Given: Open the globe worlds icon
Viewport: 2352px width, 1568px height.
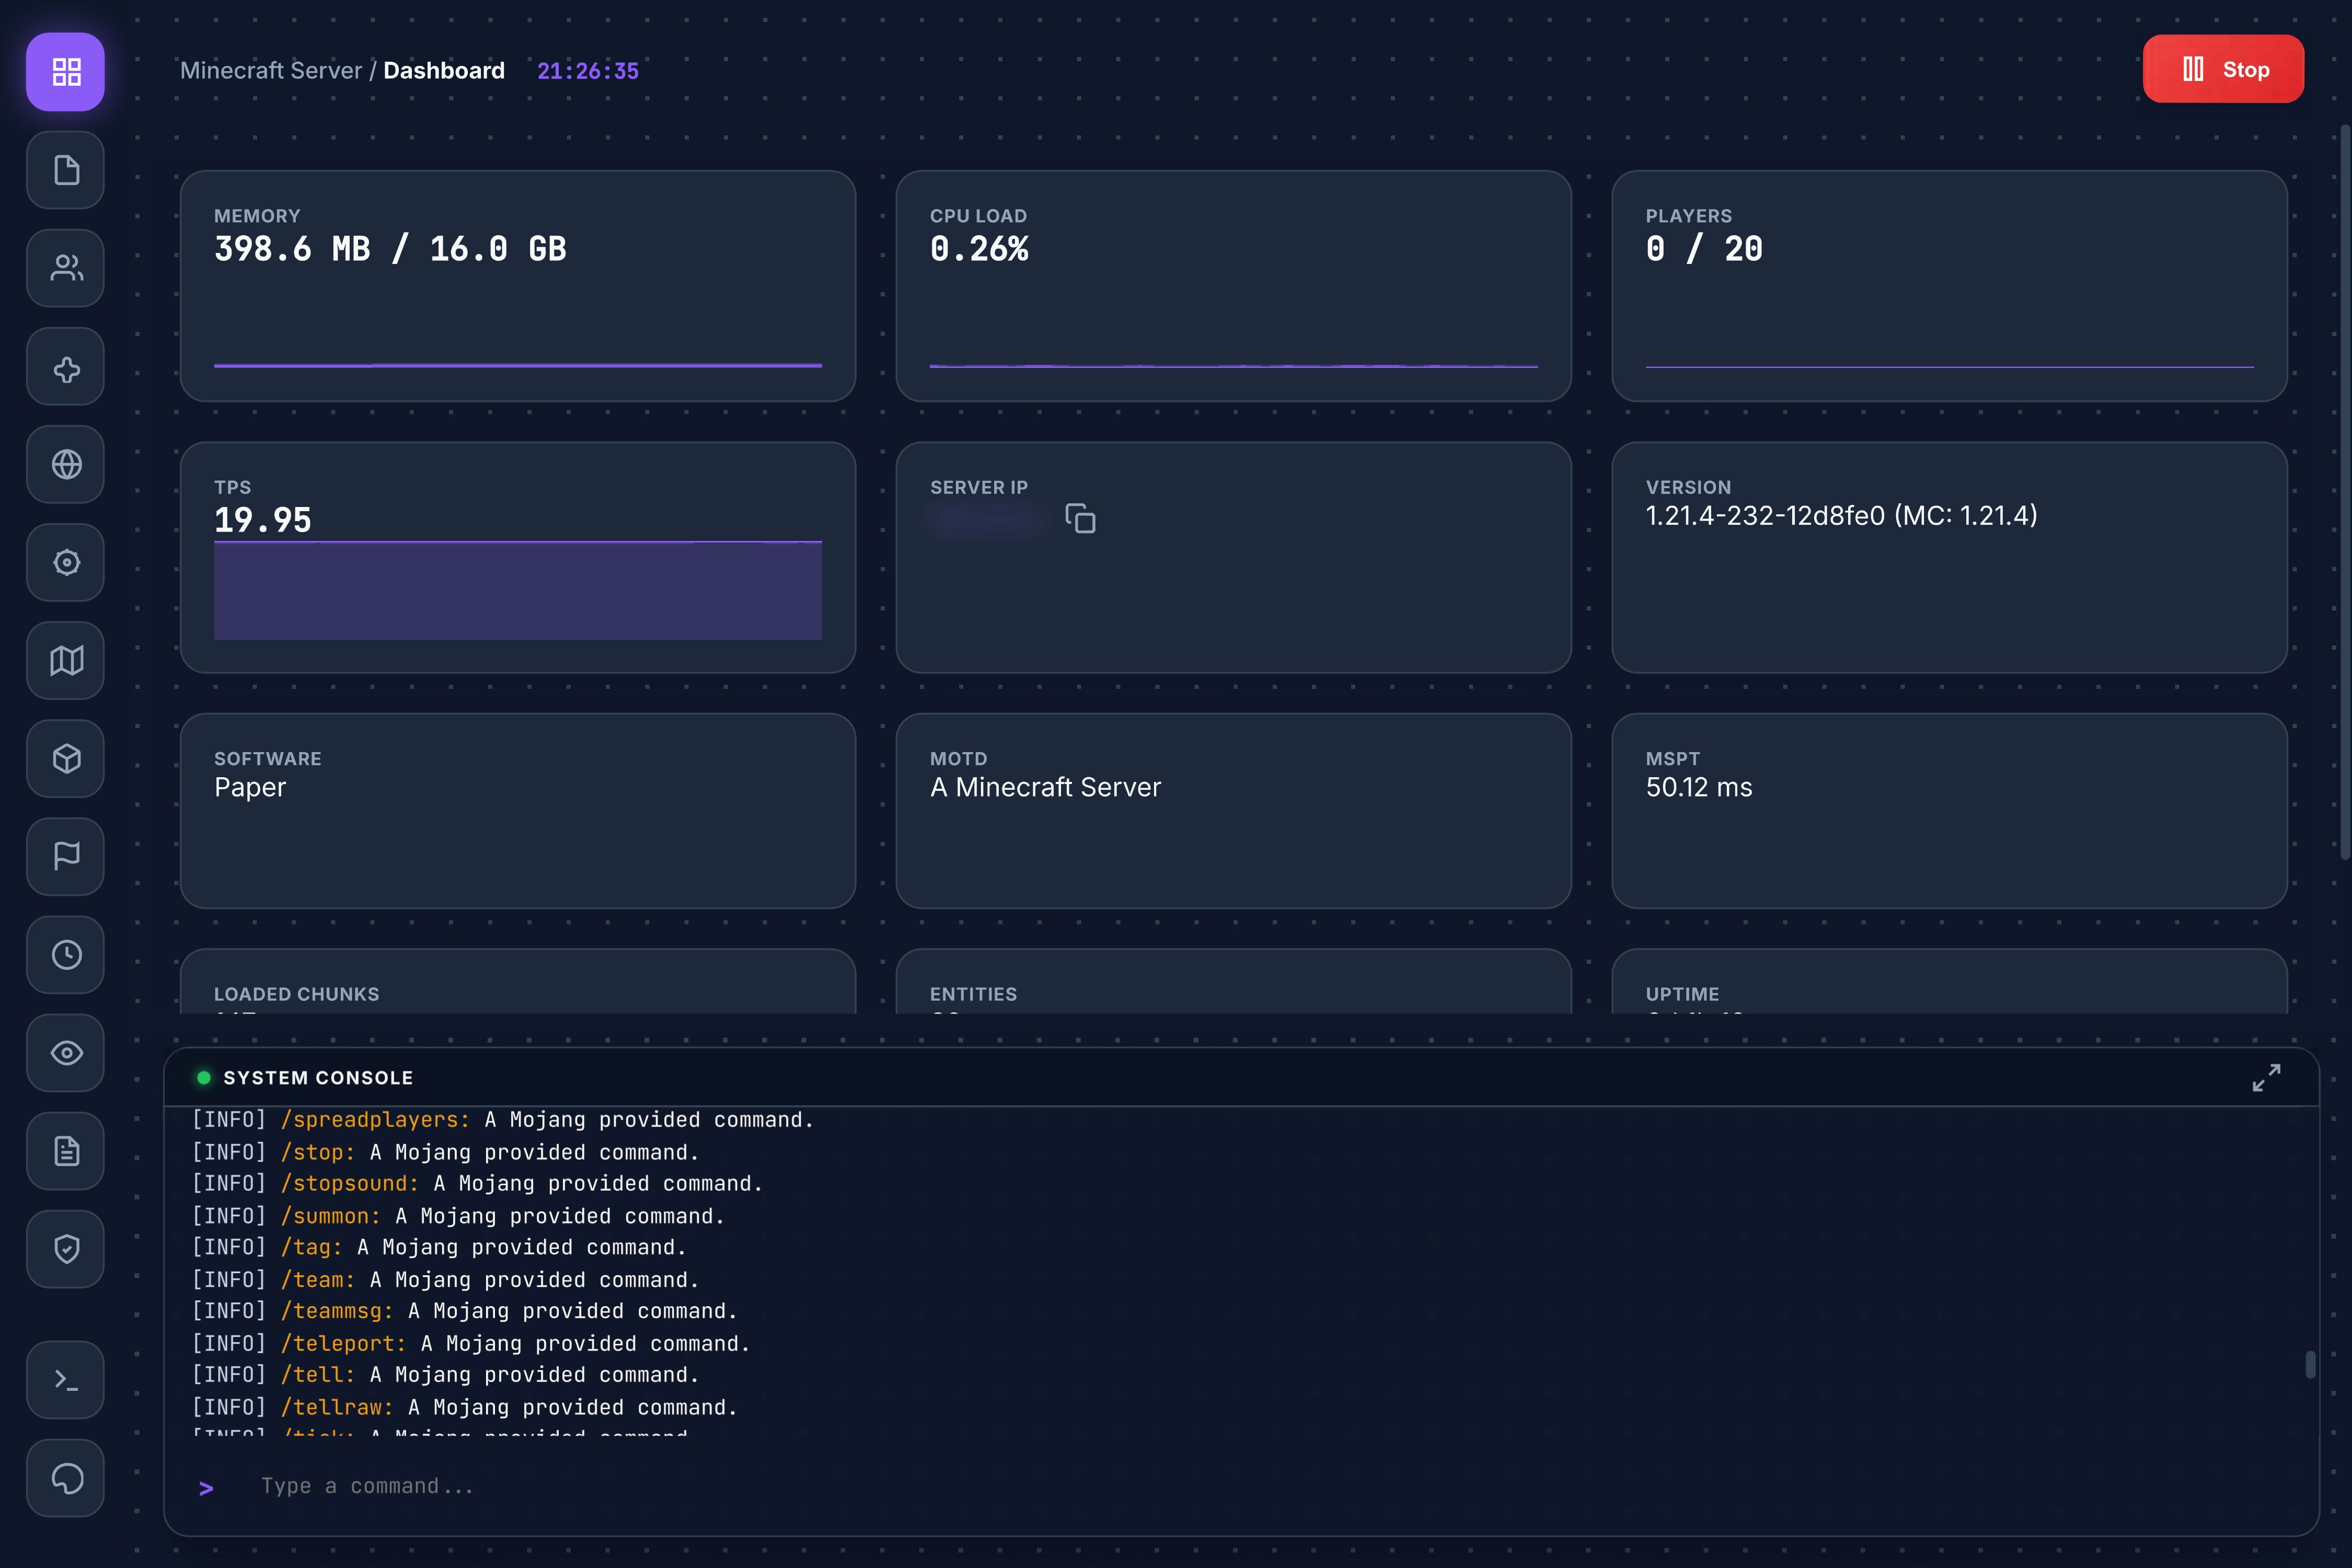Looking at the screenshot, I should click(66, 464).
